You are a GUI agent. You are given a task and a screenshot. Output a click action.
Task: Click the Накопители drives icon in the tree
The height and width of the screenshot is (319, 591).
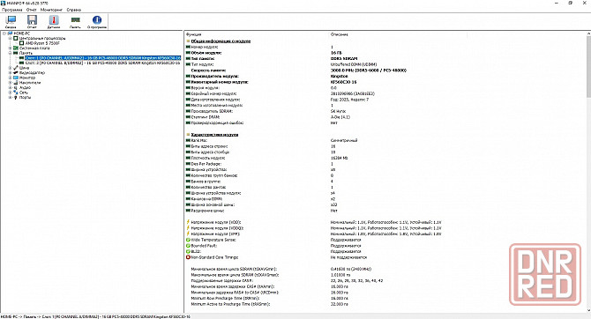[16, 83]
